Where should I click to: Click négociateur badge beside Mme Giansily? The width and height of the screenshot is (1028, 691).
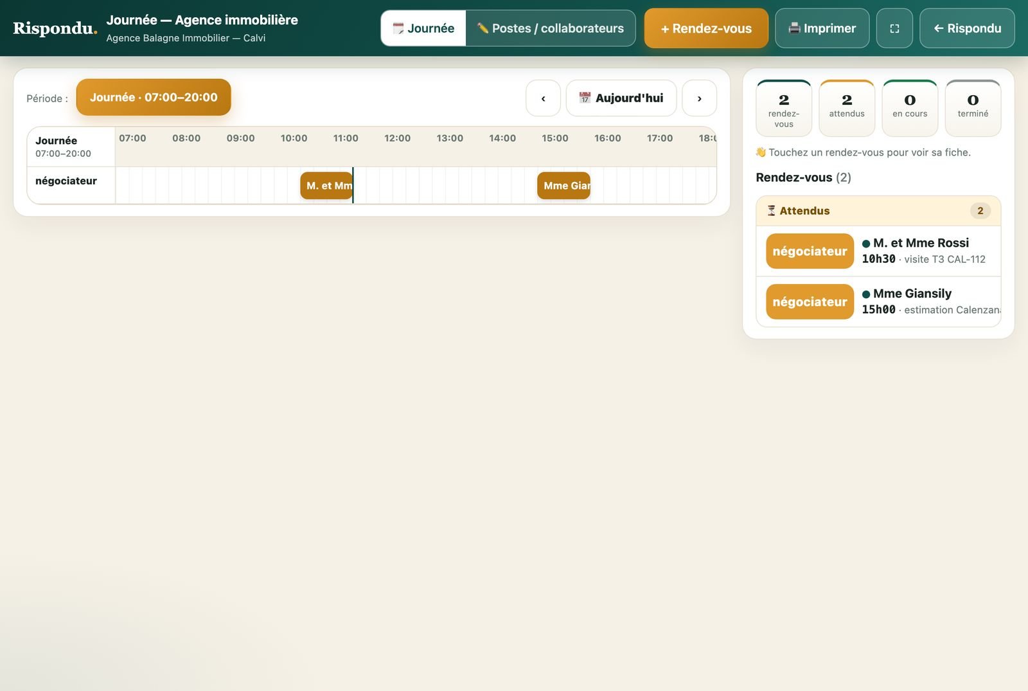coord(810,302)
